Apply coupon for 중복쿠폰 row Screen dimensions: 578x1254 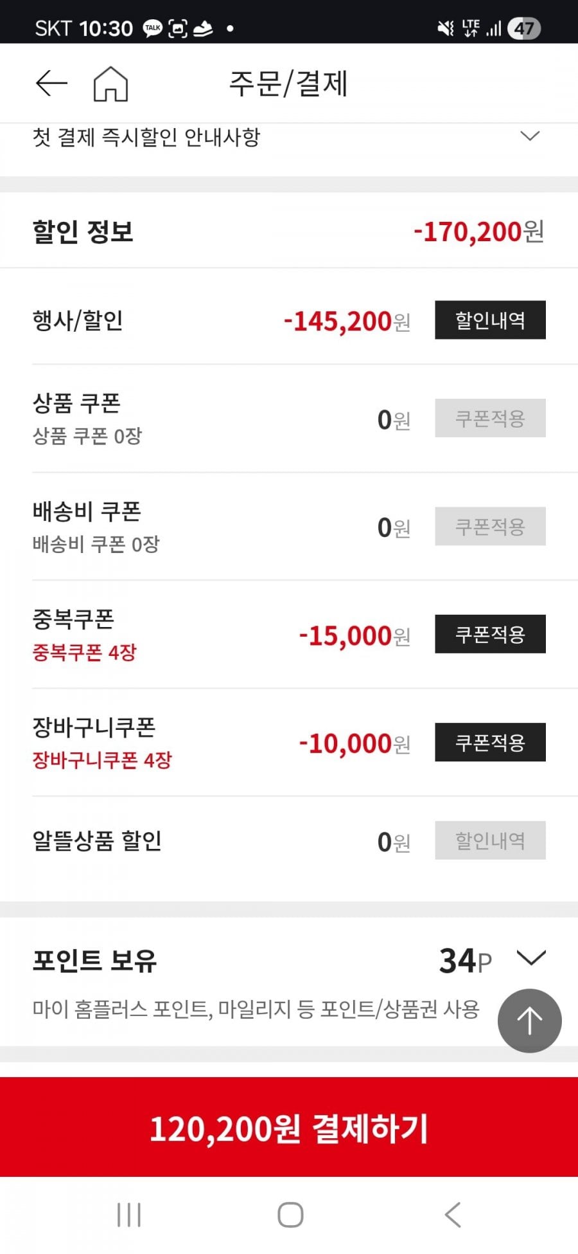coord(490,634)
